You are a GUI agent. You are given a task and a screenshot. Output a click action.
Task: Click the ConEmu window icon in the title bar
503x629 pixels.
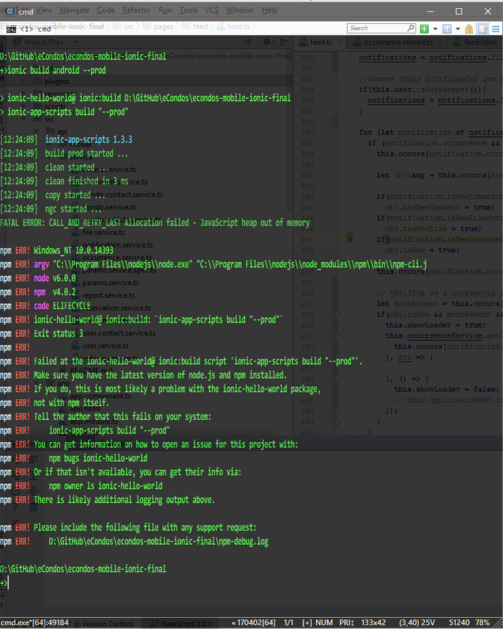pos(9,11)
